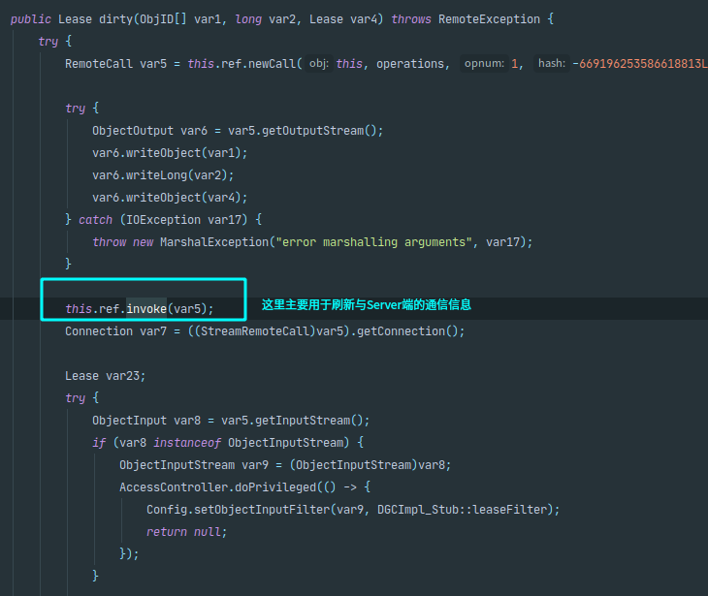Select the operations argument in newCall
This screenshot has height=596, width=708.
click(412, 64)
